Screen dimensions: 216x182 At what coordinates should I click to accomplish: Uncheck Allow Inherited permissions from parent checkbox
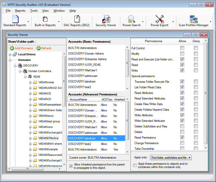(x=71, y=166)
